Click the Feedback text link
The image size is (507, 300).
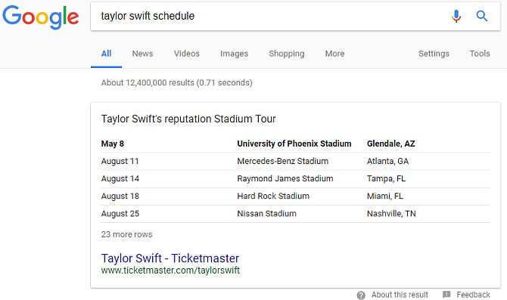[473, 295]
